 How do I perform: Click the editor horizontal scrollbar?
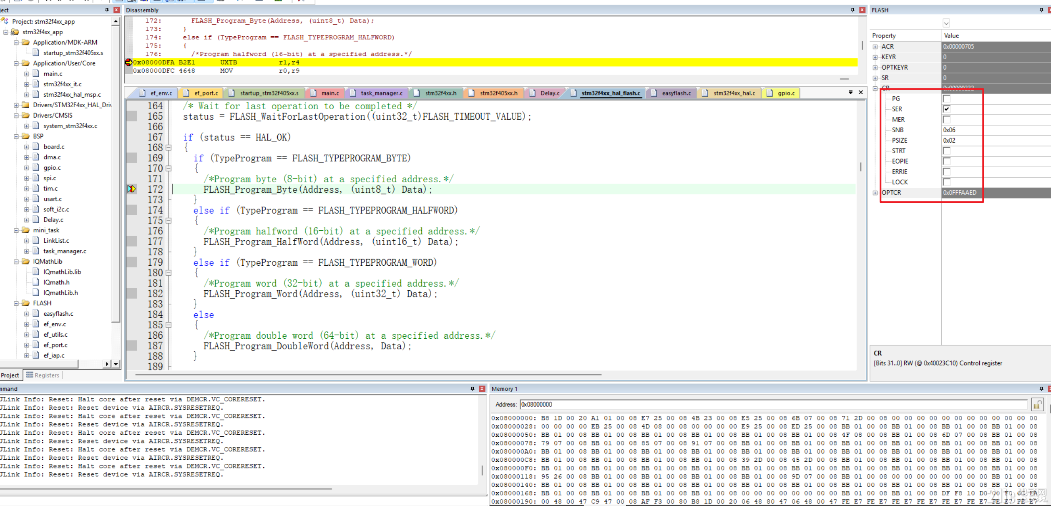pos(368,375)
